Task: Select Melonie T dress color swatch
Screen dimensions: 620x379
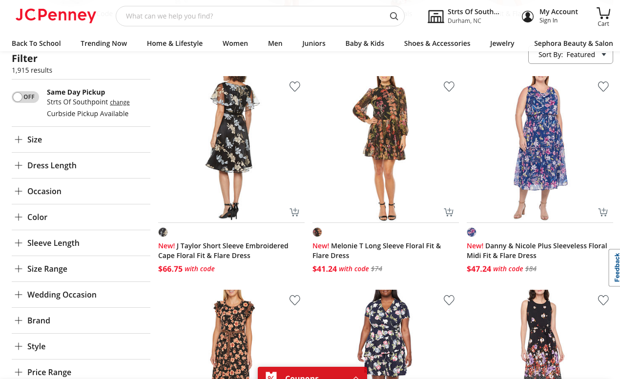Action: click(x=317, y=232)
